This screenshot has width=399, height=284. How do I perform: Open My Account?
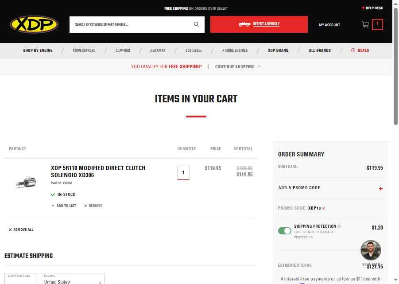(329, 25)
